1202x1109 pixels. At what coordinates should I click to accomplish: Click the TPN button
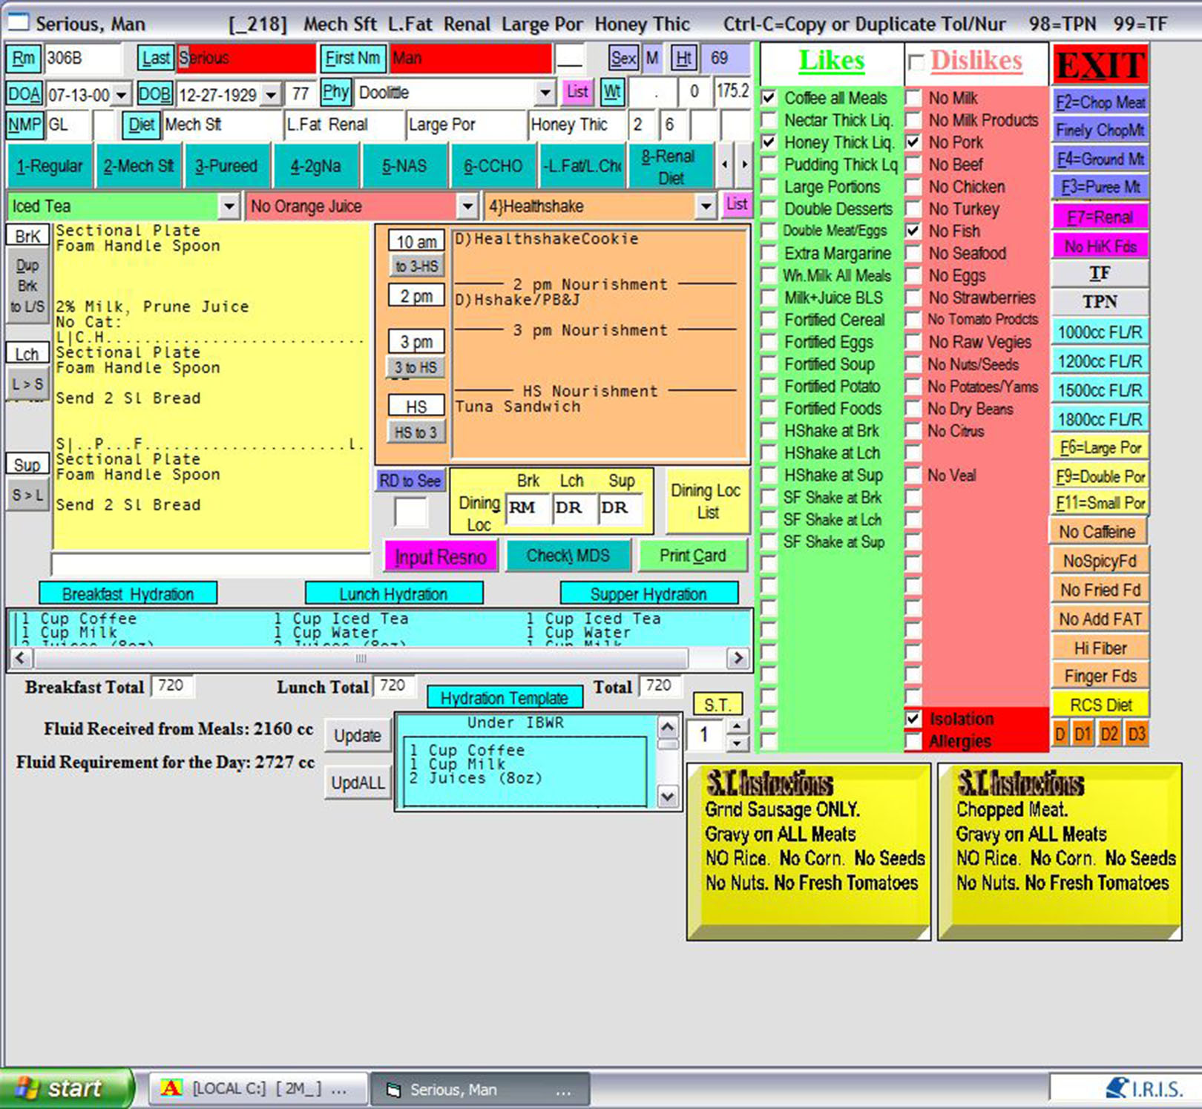[1100, 302]
